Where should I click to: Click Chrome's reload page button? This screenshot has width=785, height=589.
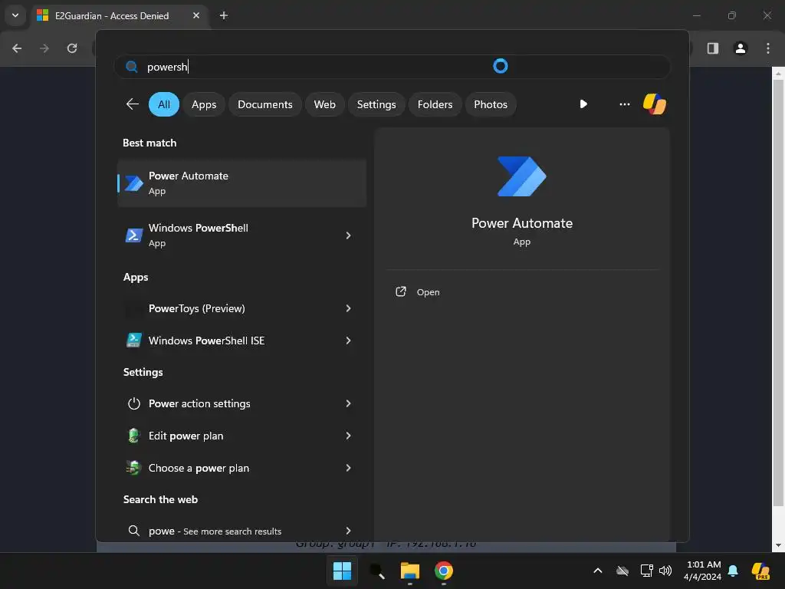click(72, 48)
